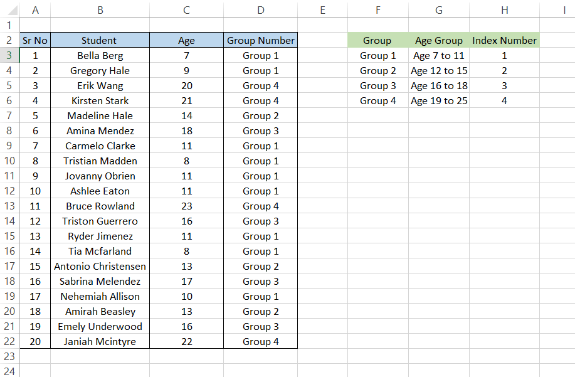
Task: Select column D header
Action: pyautogui.click(x=260, y=9)
